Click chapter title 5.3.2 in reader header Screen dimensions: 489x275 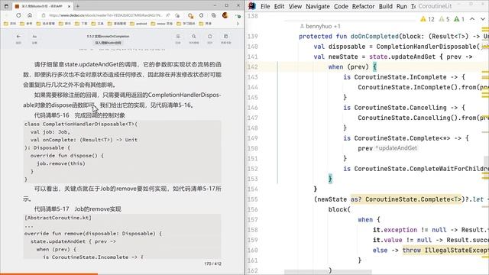click(108, 37)
